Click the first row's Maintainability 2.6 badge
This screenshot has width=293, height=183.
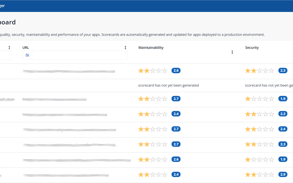coord(176,70)
